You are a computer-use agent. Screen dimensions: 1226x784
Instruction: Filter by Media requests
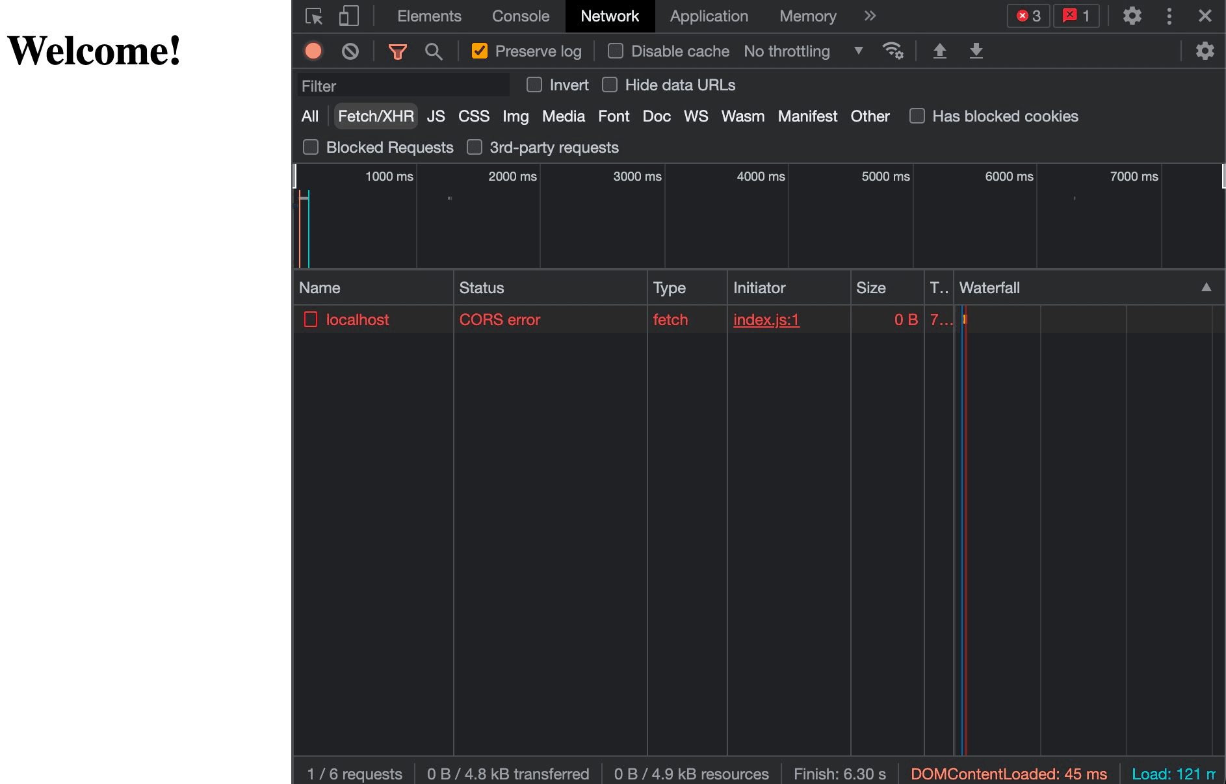click(x=564, y=116)
